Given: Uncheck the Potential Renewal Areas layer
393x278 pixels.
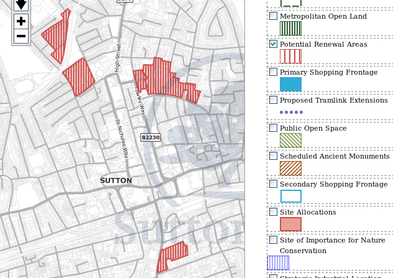Looking at the screenshot, I should pos(273,44).
